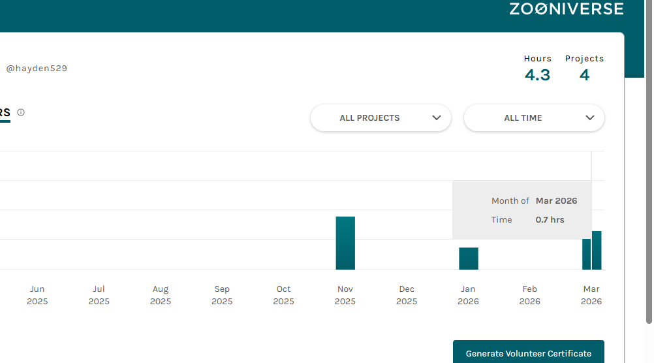The width and height of the screenshot is (654, 363).
Task: Click the page's vertical scrollbar thumb
Action: point(649,196)
